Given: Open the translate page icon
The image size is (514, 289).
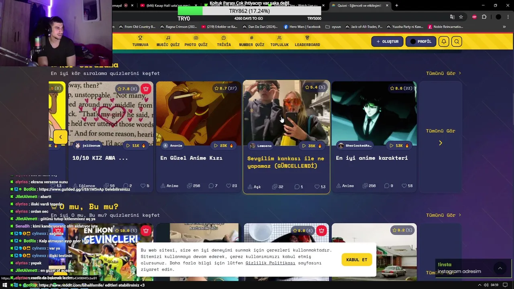Looking at the screenshot, I should (452, 17).
